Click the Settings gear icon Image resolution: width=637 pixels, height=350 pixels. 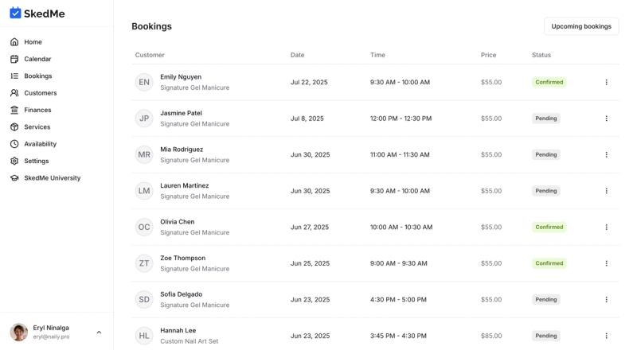tap(14, 161)
